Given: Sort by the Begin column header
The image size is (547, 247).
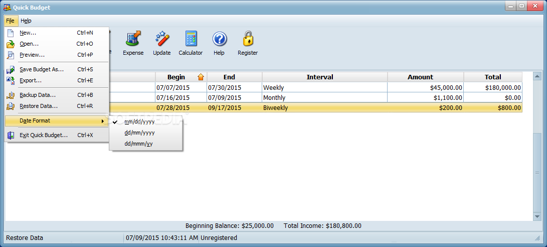Looking at the screenshot, I should (181, 77).
